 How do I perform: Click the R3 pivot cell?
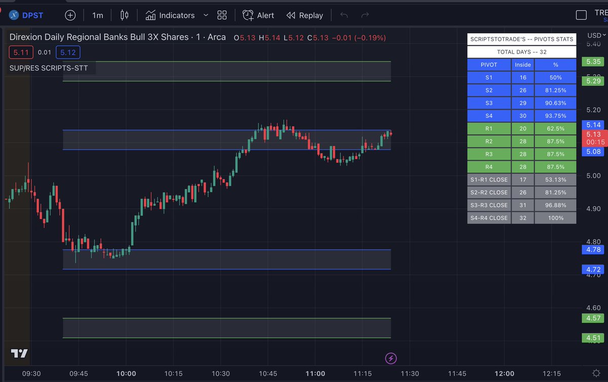click(x=489, y=154)
